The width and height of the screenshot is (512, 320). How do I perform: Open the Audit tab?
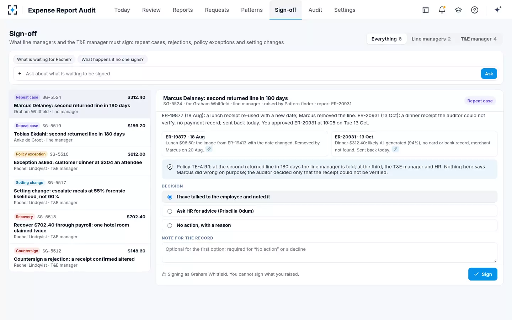pos(315,10)
